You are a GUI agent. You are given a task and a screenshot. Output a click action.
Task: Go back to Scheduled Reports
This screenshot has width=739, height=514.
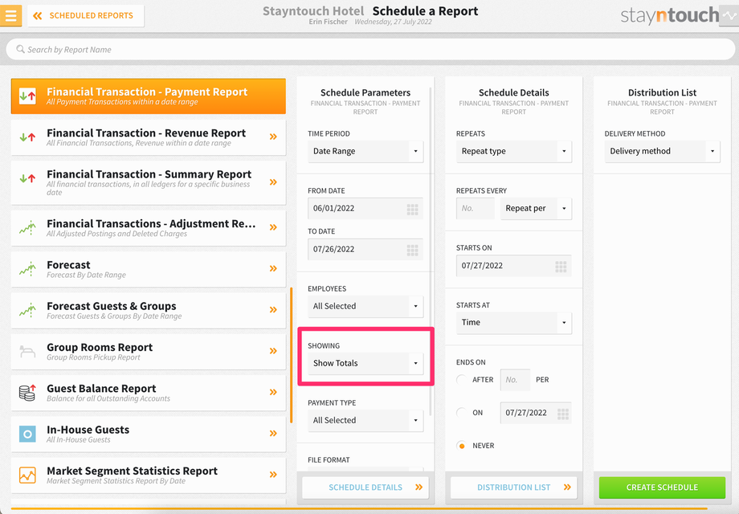click(86, 15)
